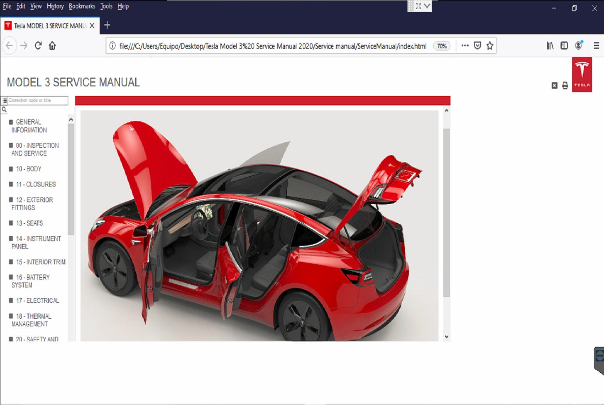Viewport: 604px width, 405px height.
Task: Click the magnifier search icon in sidebar
Action: click(x=4, y=110)
